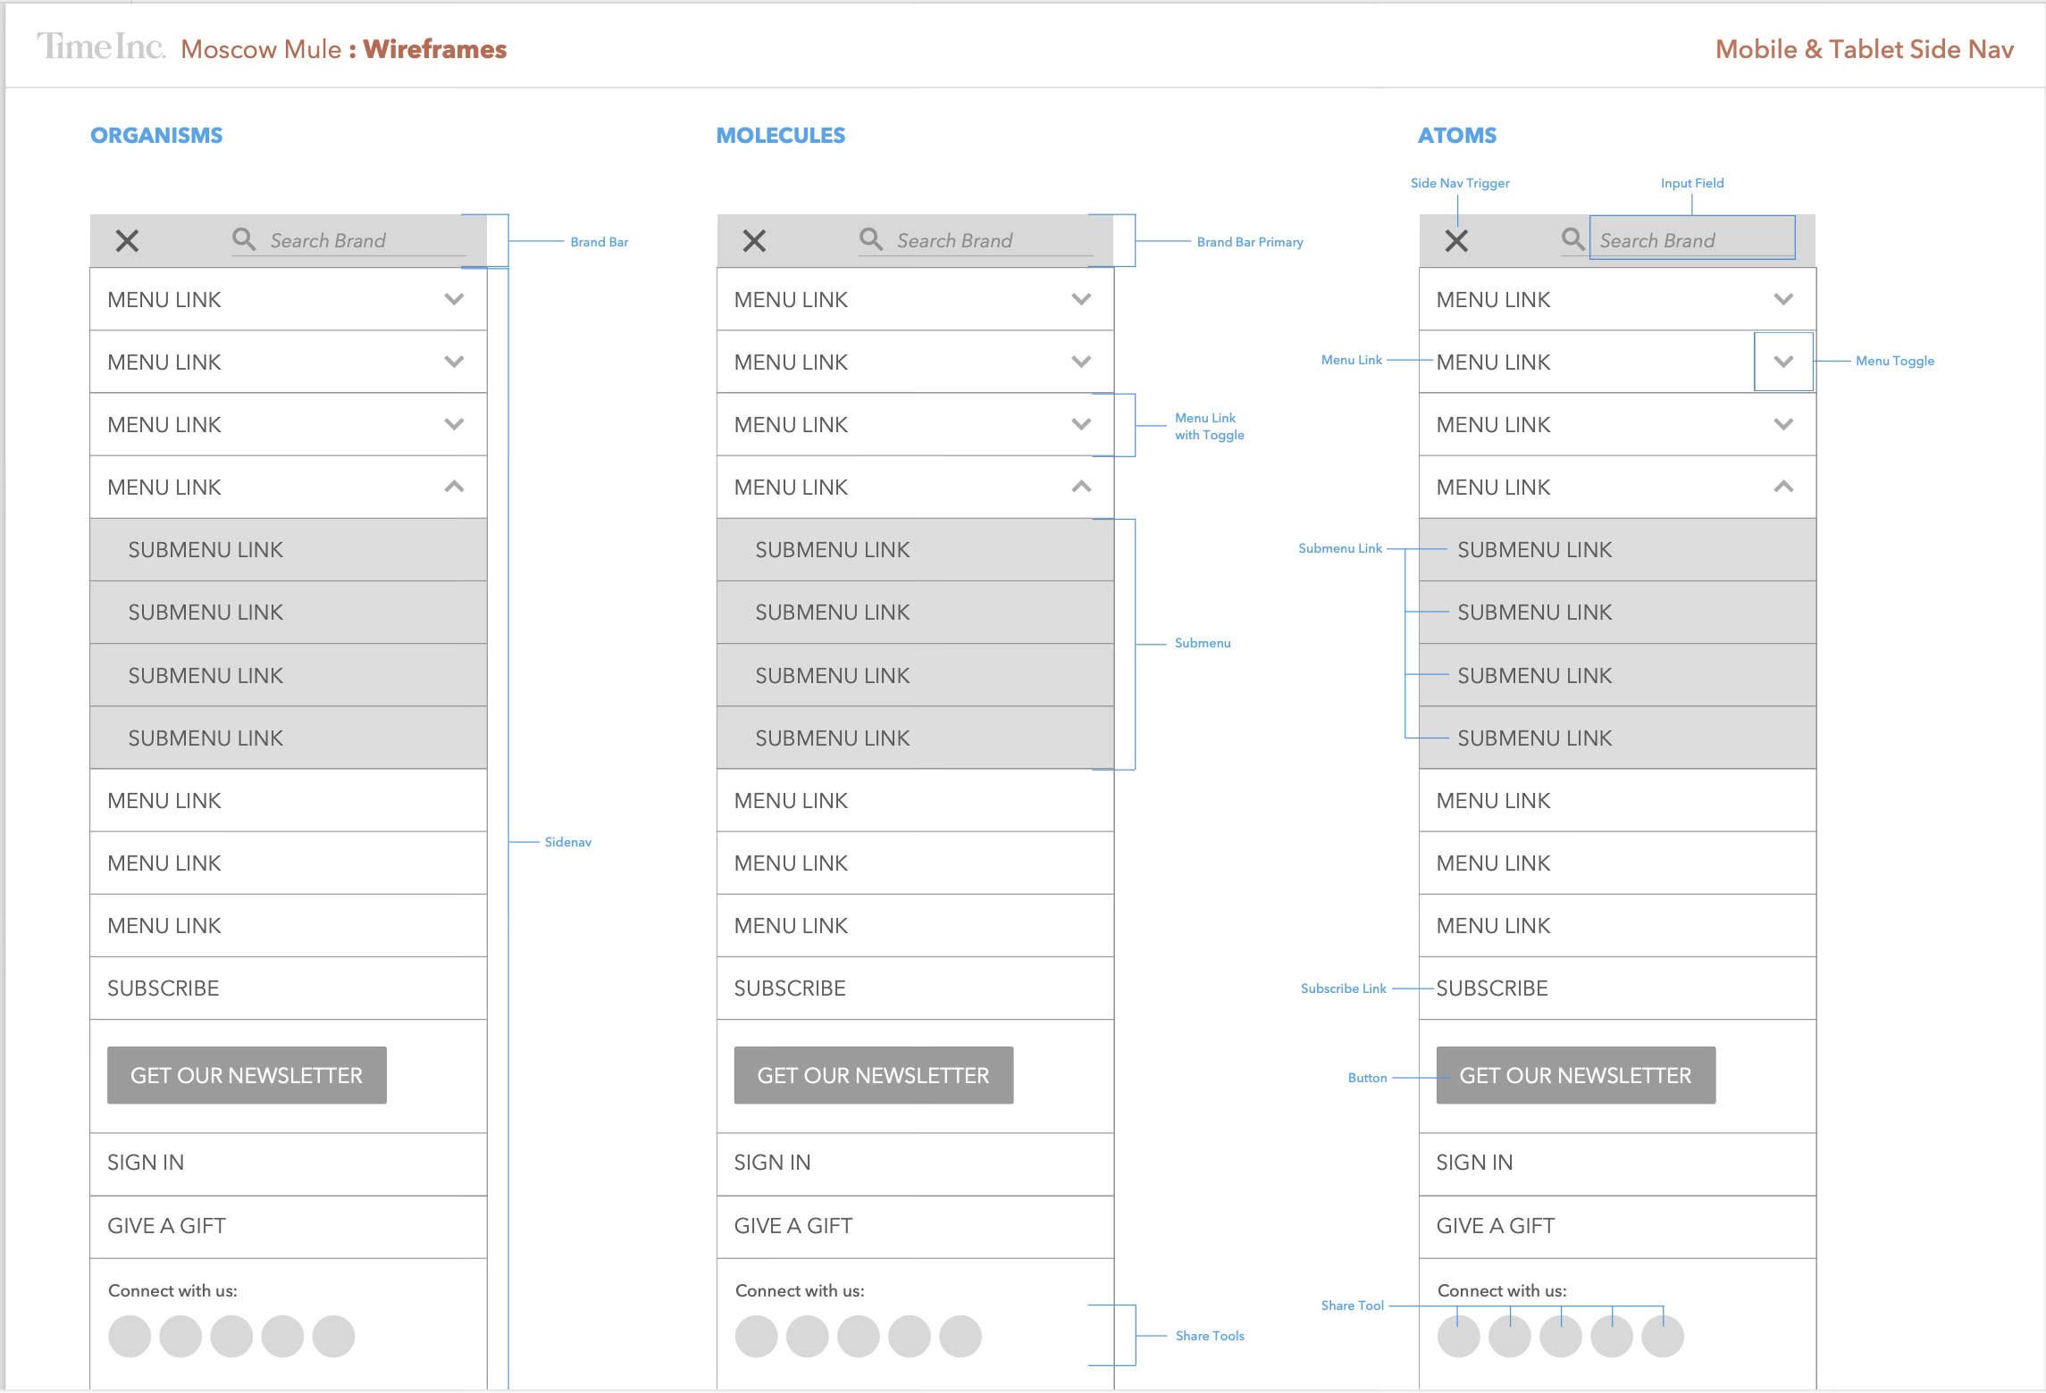Screen dimensions: 2046x1393
Task: Click the search magnifier icon in Molecules brand bar
Action: 870,238
